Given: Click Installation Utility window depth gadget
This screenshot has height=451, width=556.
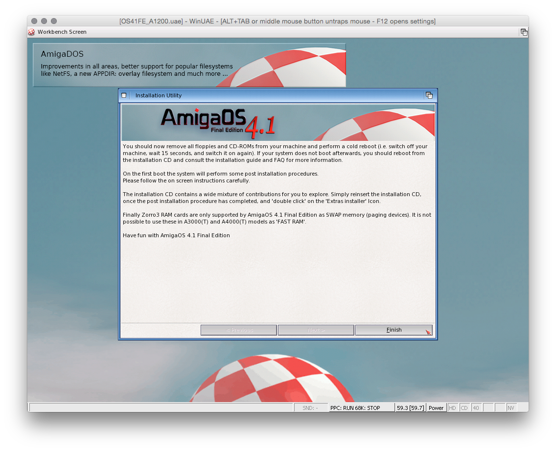Looking at the screenshot, I should pos(429,95).
